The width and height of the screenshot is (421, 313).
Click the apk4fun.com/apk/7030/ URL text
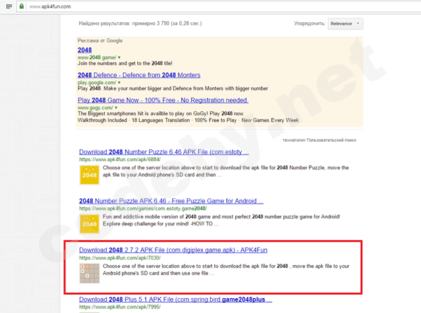pos(120,258)
